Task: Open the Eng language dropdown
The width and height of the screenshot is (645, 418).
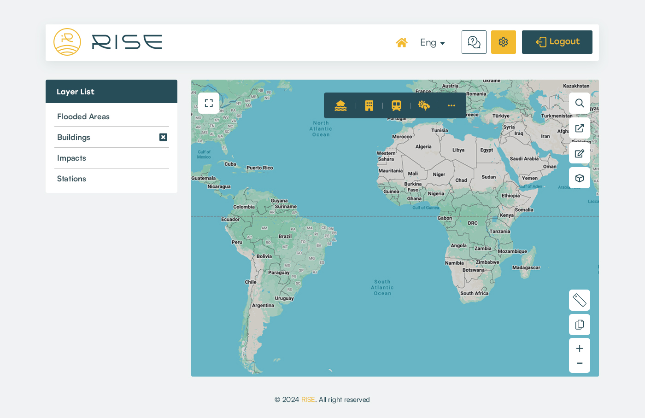Action: coord(432,43)
